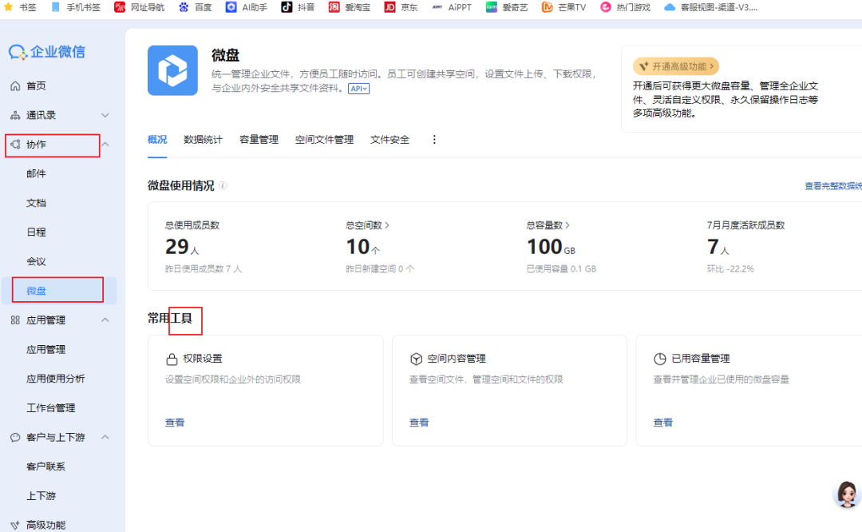The image size is (862, 532).
Task: Click the lock icon on 权限设置 card
Action: click(172, 359)
